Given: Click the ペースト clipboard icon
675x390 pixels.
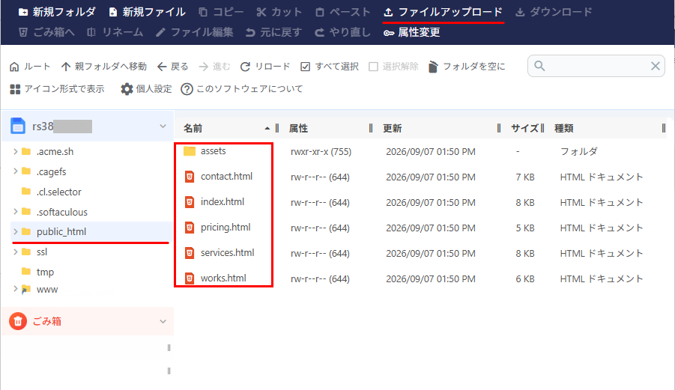Looking at the screenshot, I should point(319,12).
